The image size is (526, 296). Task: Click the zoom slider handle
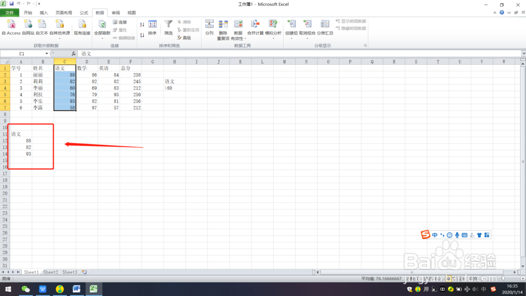503,279
